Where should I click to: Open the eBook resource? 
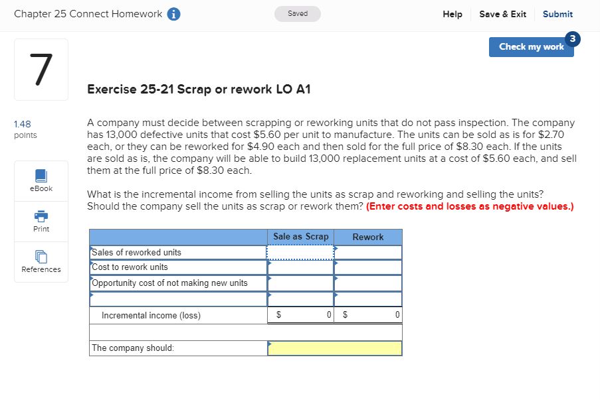coord(41,180)
